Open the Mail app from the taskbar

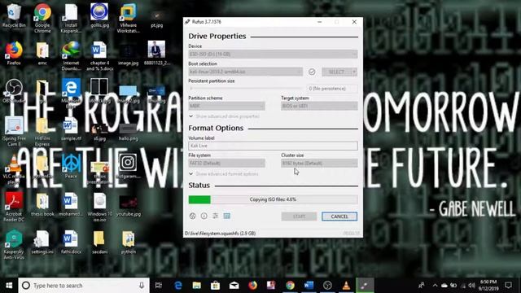234,286
